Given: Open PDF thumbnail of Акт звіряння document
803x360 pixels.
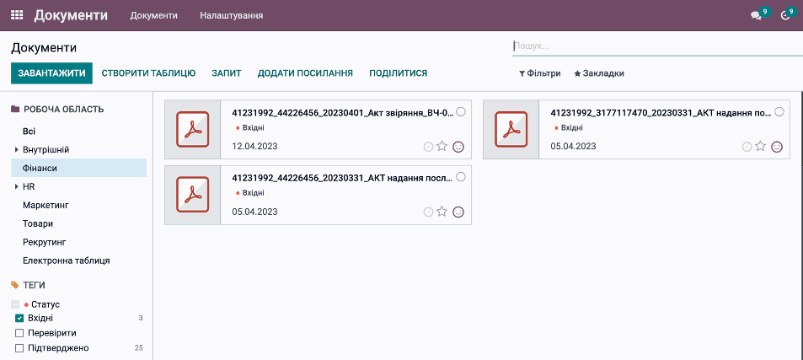Looking at the screenshot, I should click(192, 129).
